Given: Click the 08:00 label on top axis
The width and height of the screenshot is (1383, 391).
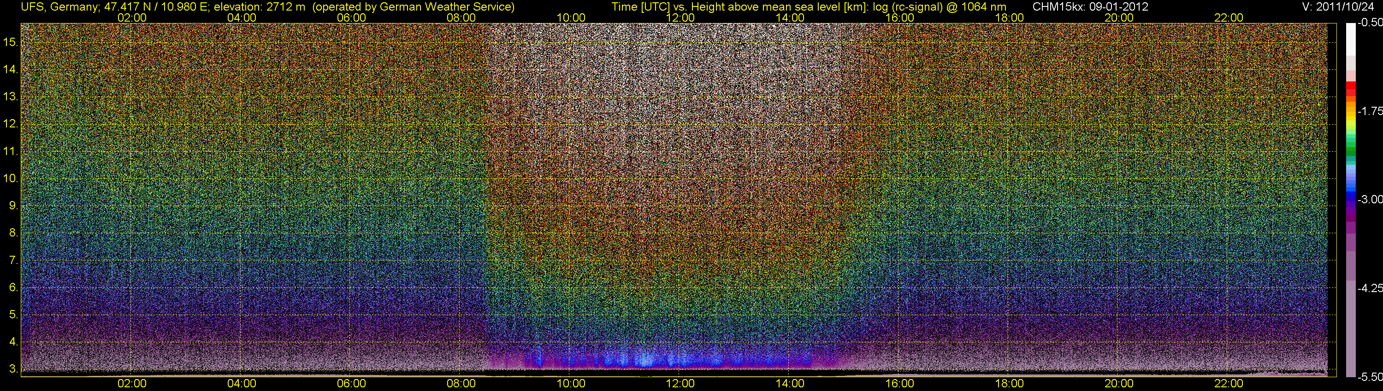Looking at the screenshot, I should (461, 17).
